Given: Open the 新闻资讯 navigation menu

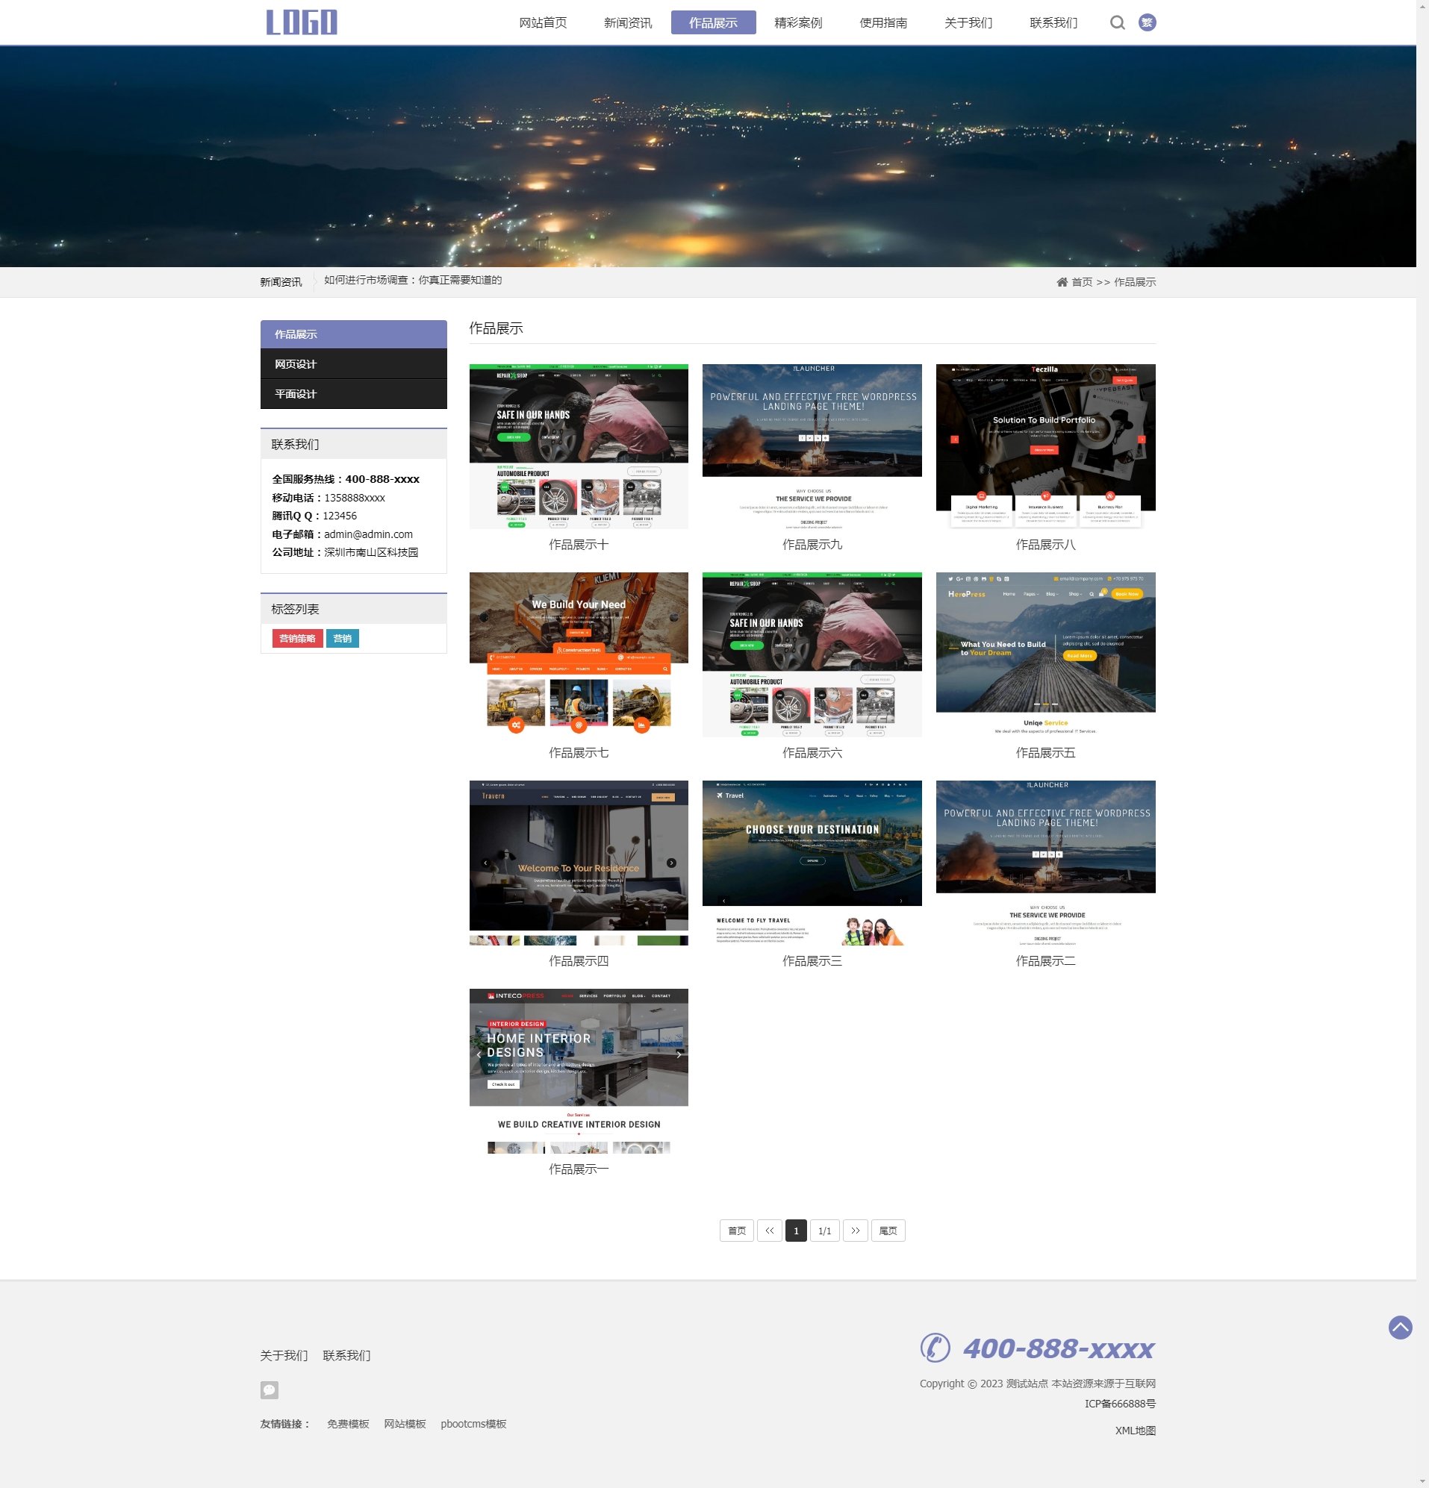Looking at the screenshot, I should [x=627, y=23].
